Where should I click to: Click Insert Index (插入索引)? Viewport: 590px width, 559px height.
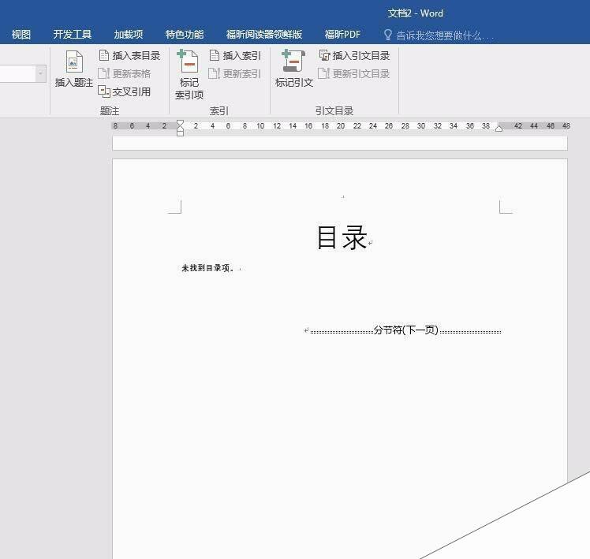tap(235, 56)
